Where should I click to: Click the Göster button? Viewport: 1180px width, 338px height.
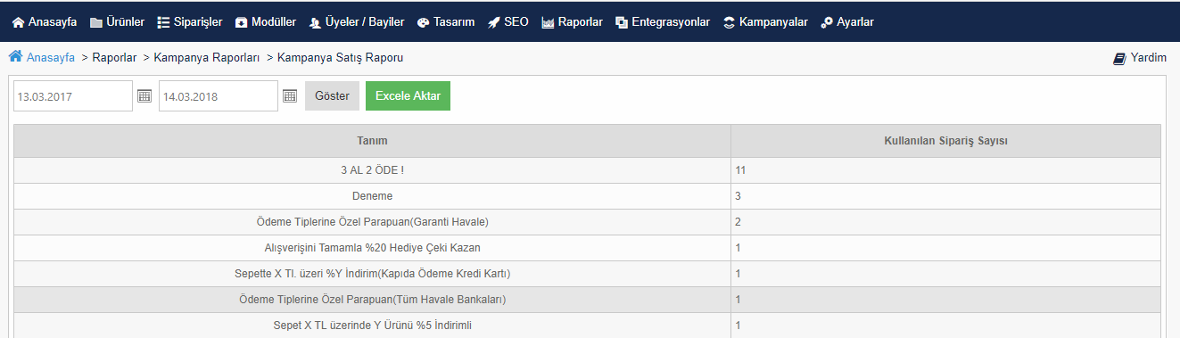332,95
